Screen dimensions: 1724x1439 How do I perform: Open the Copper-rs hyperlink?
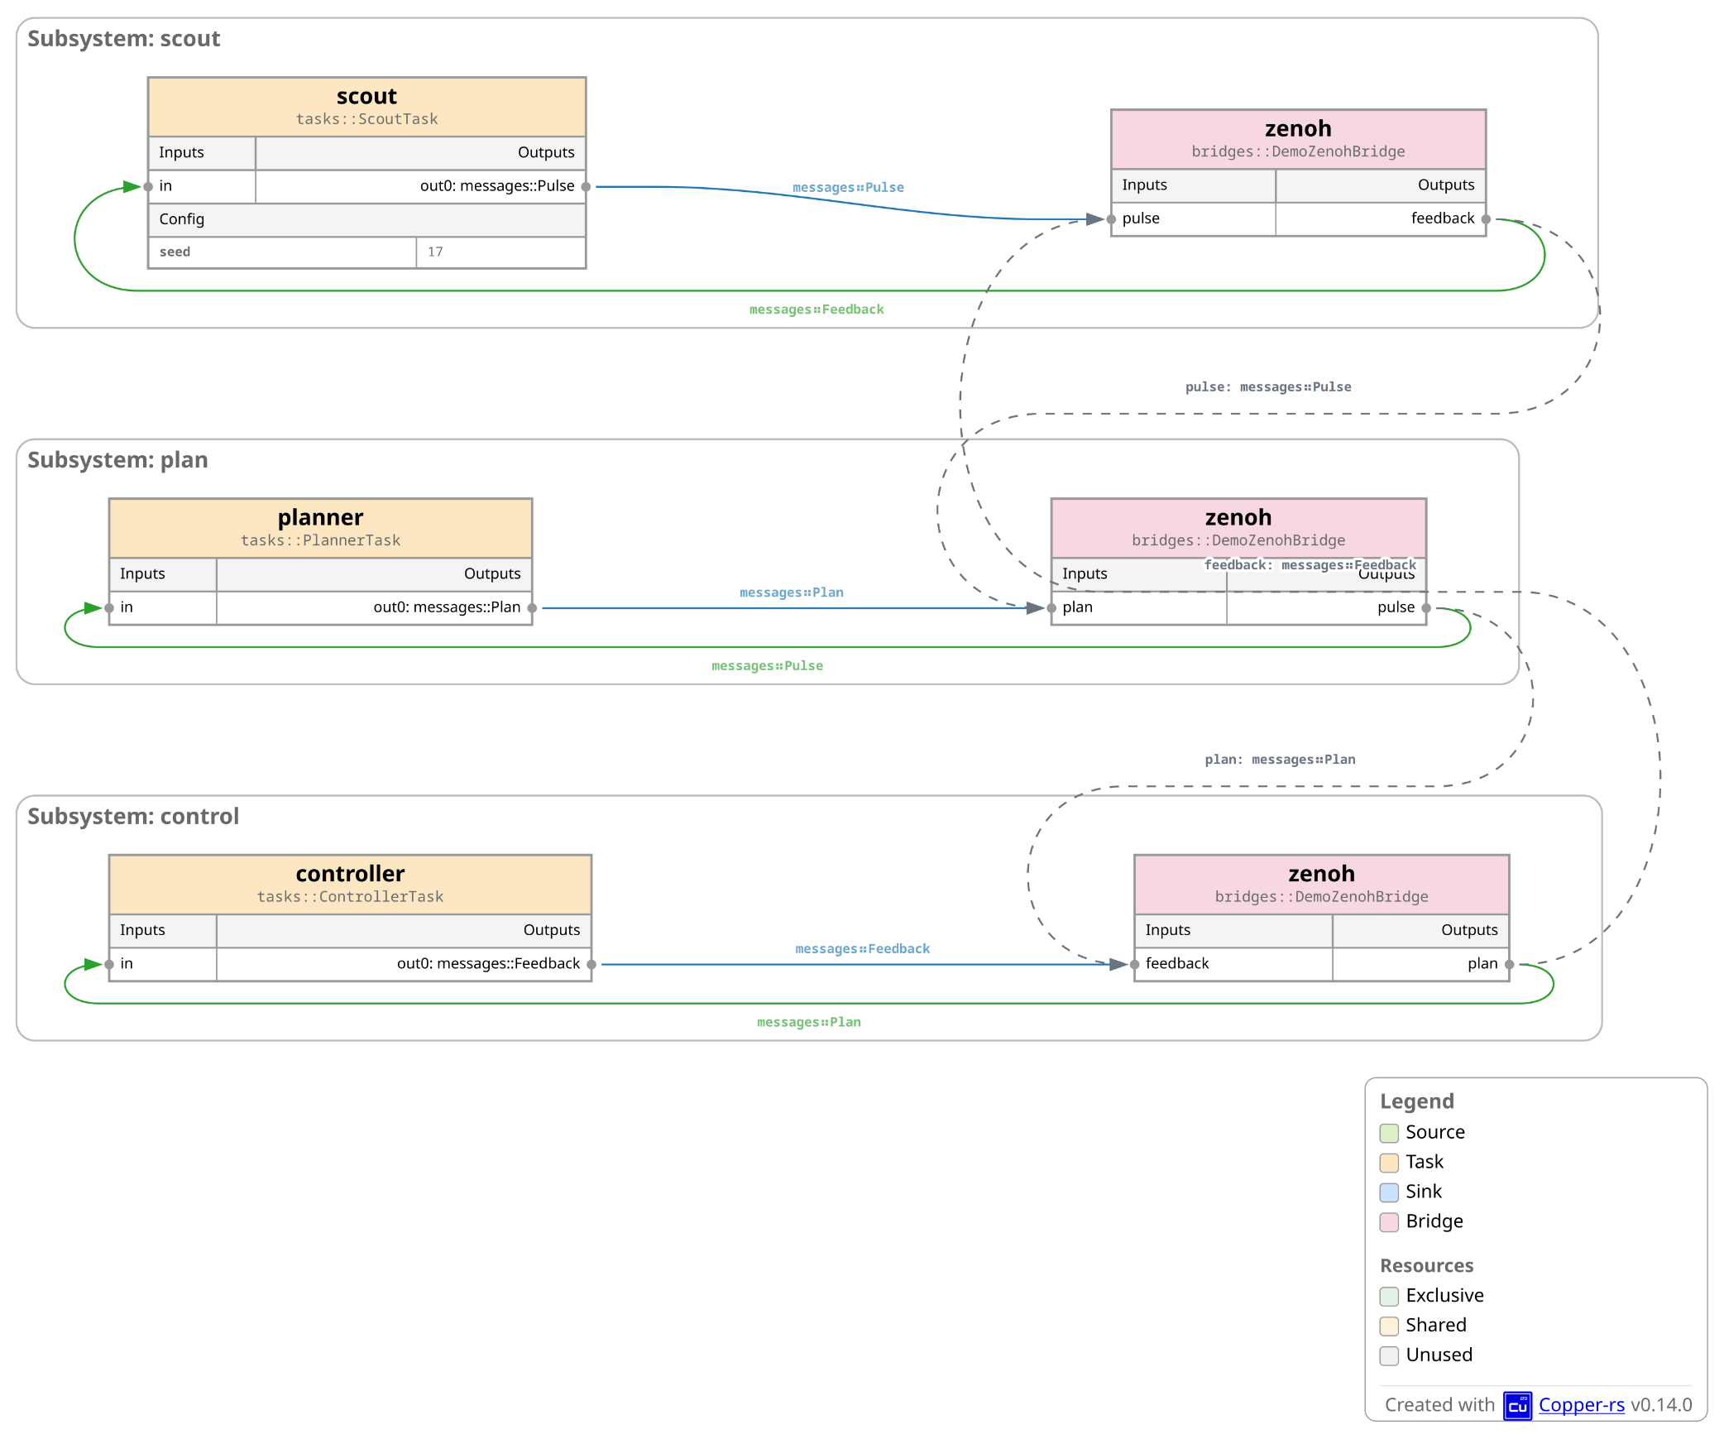(1581, 1405)
